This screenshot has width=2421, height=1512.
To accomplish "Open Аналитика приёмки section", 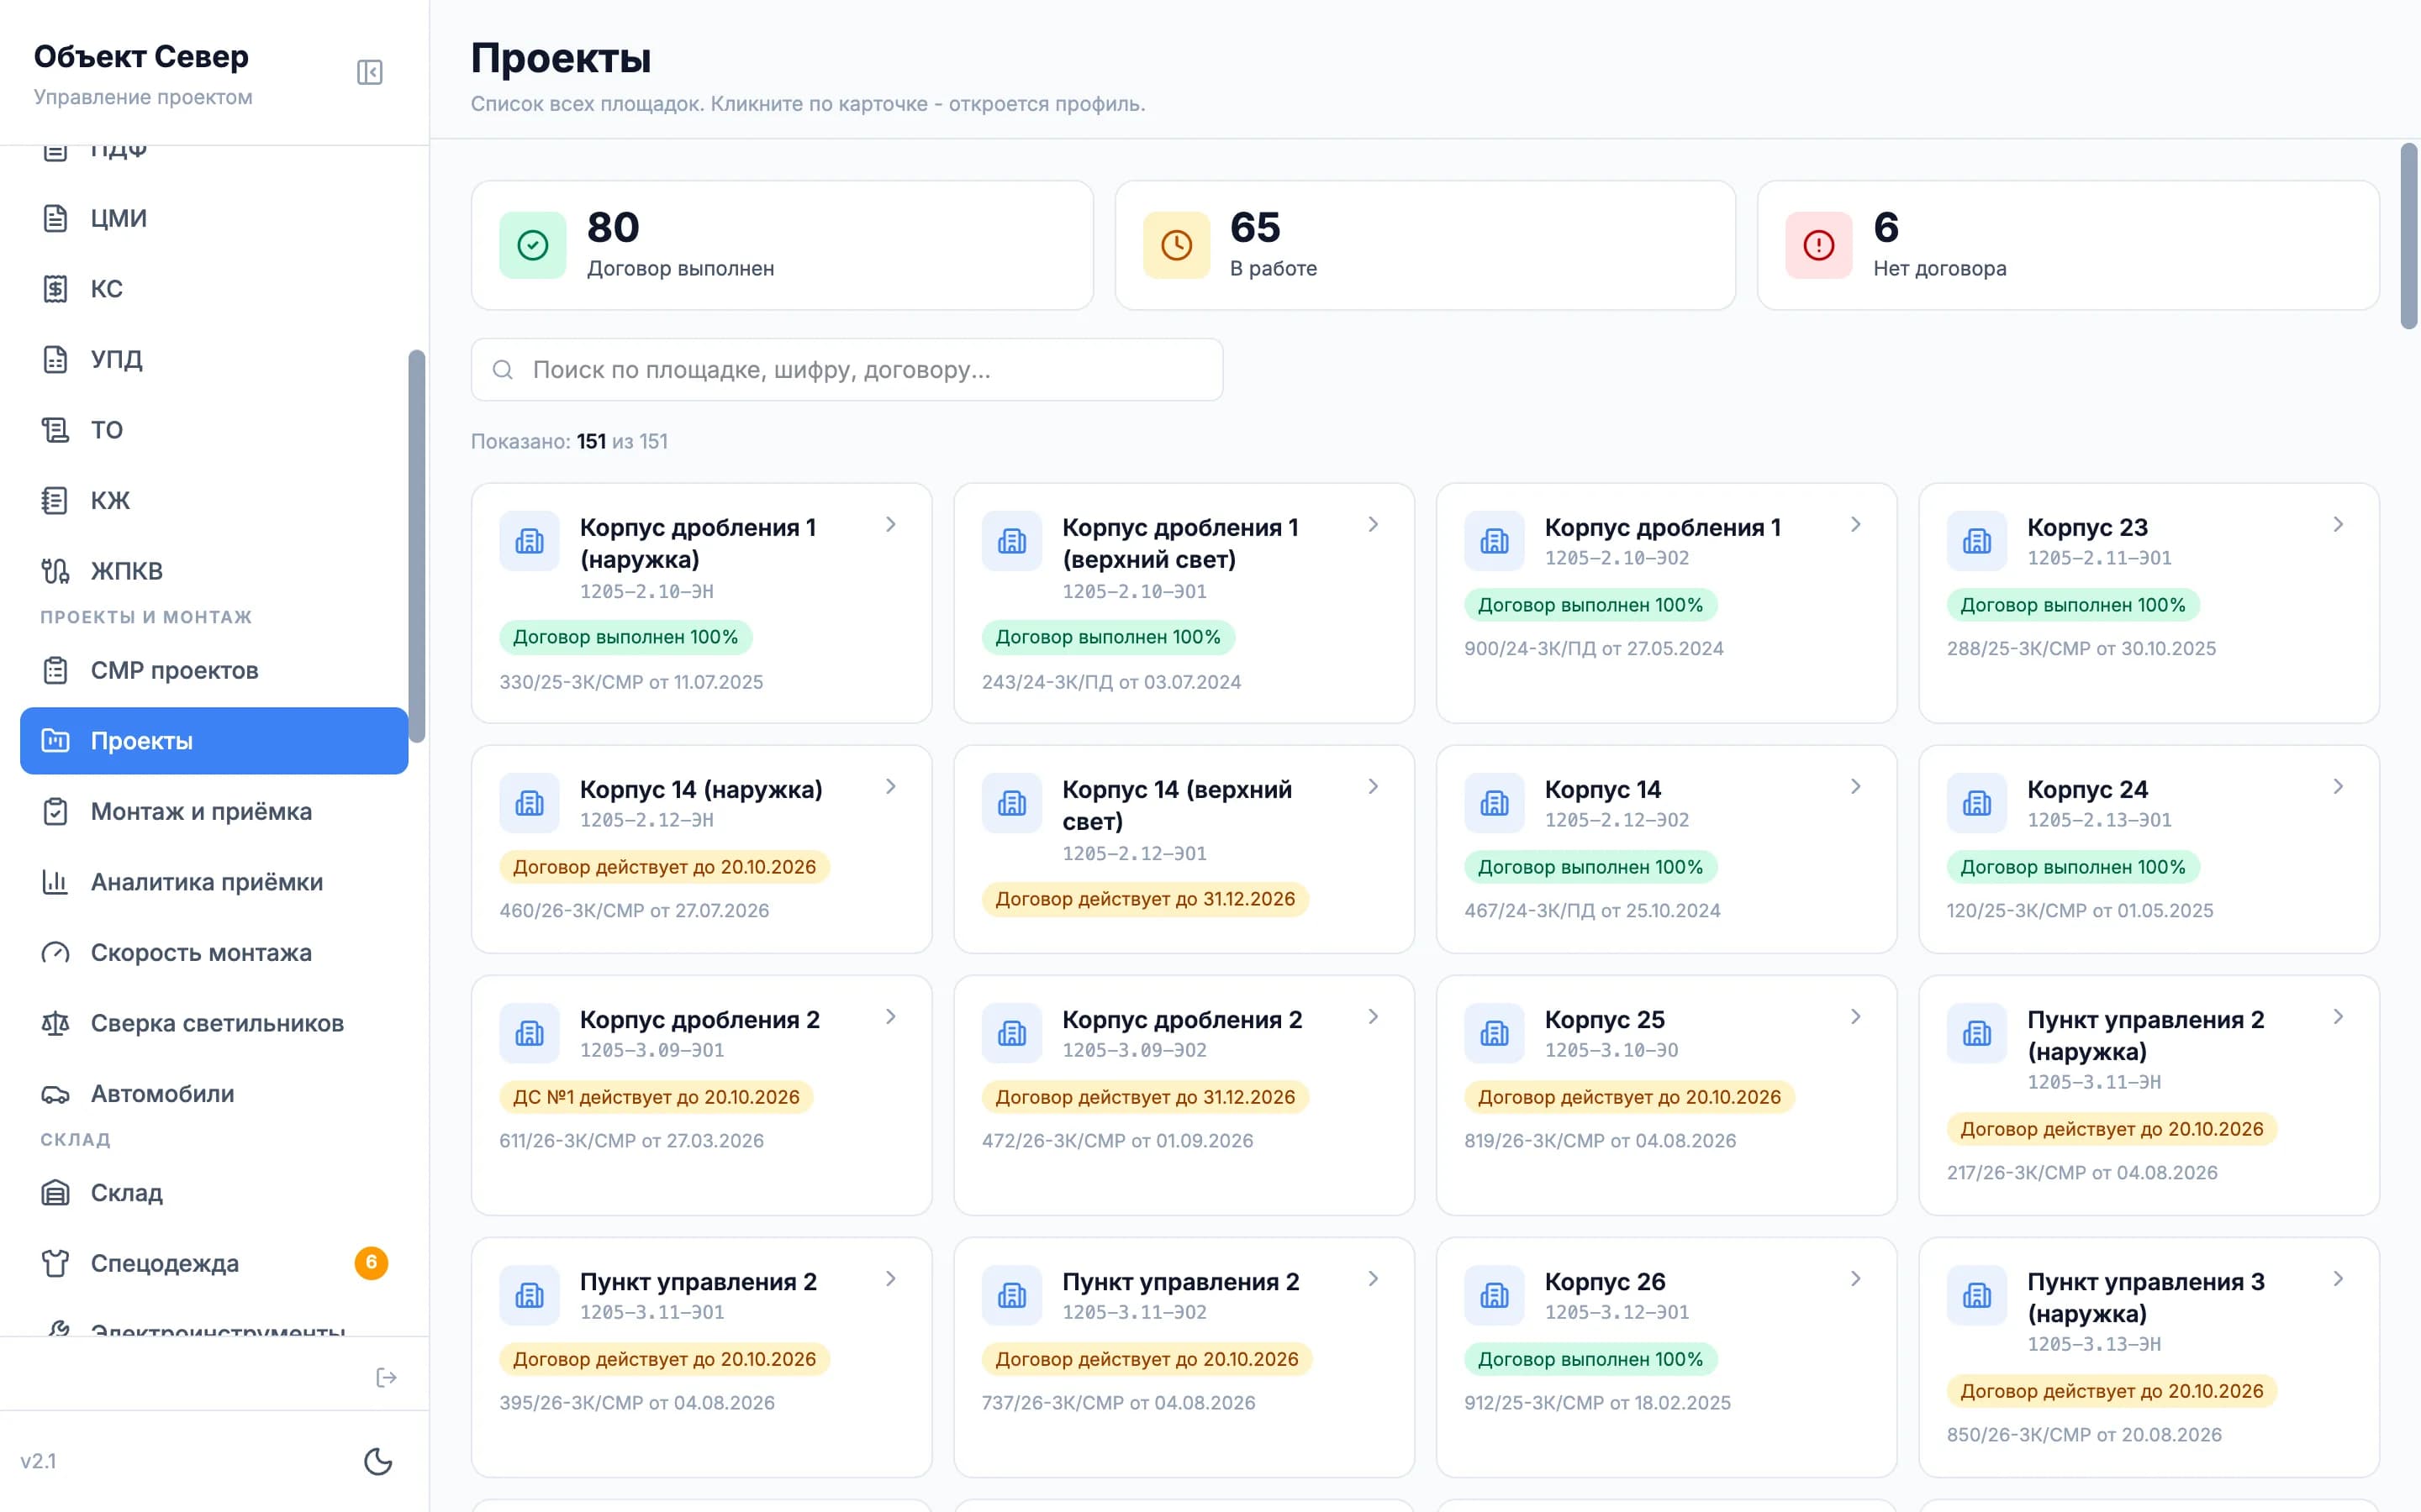I will 214,882.
